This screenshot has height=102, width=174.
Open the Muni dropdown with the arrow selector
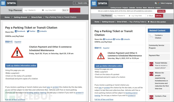click(x=65, y=10)
